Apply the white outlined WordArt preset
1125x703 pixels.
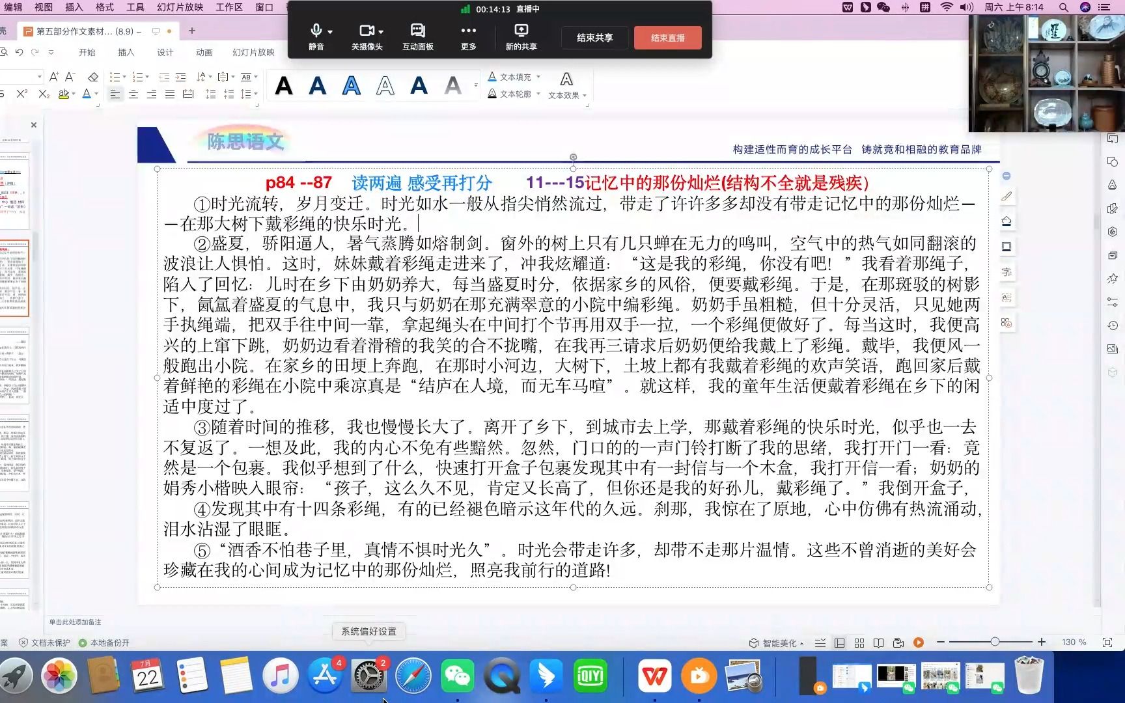[385, 85]
